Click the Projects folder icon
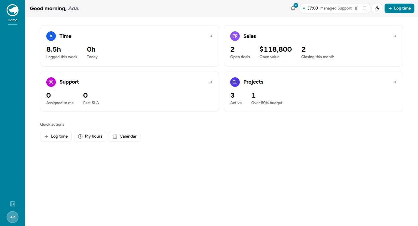Viewport: 418px width, 226px height. [235, 82]
